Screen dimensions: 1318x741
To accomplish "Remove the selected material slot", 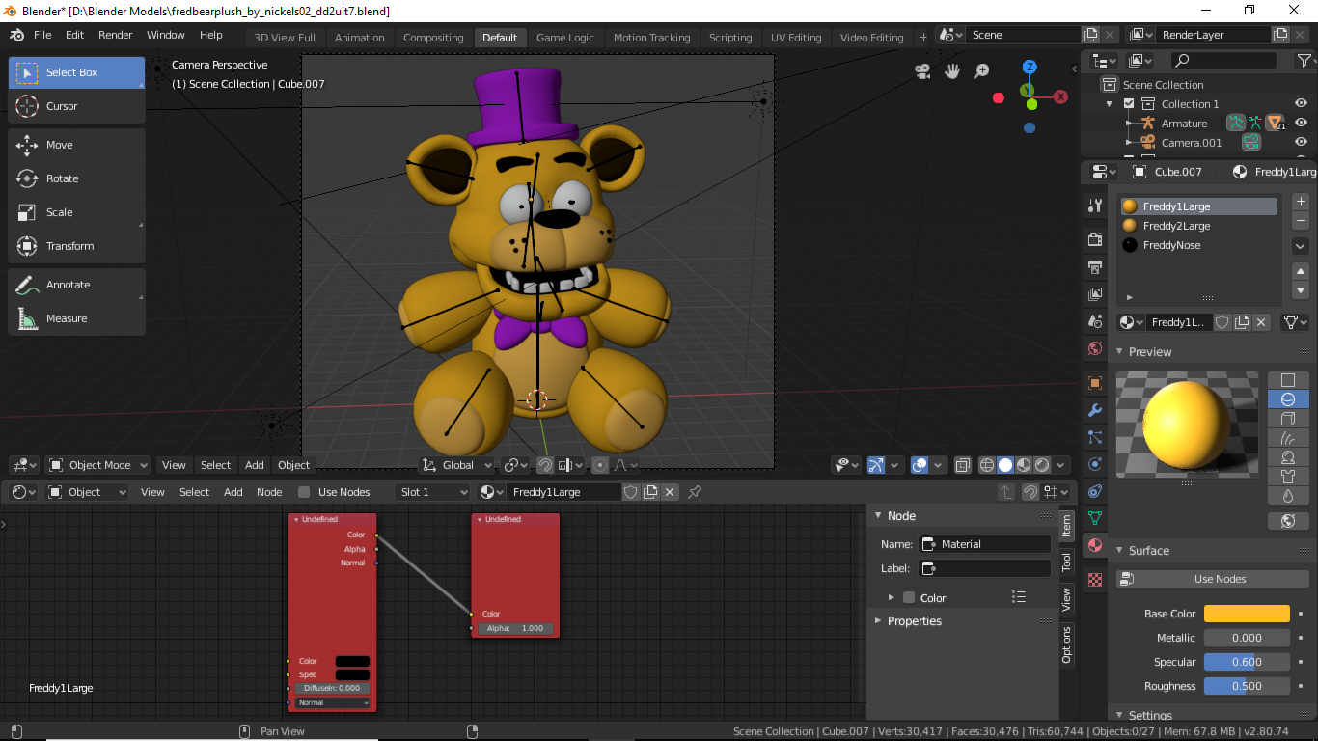I will coord(1301,221).
